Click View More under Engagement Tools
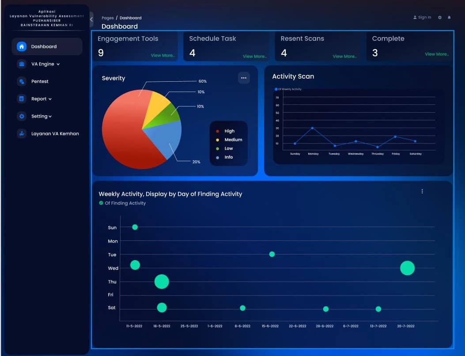Viewport: 465px width, 356px height. (x=163, y=56)
